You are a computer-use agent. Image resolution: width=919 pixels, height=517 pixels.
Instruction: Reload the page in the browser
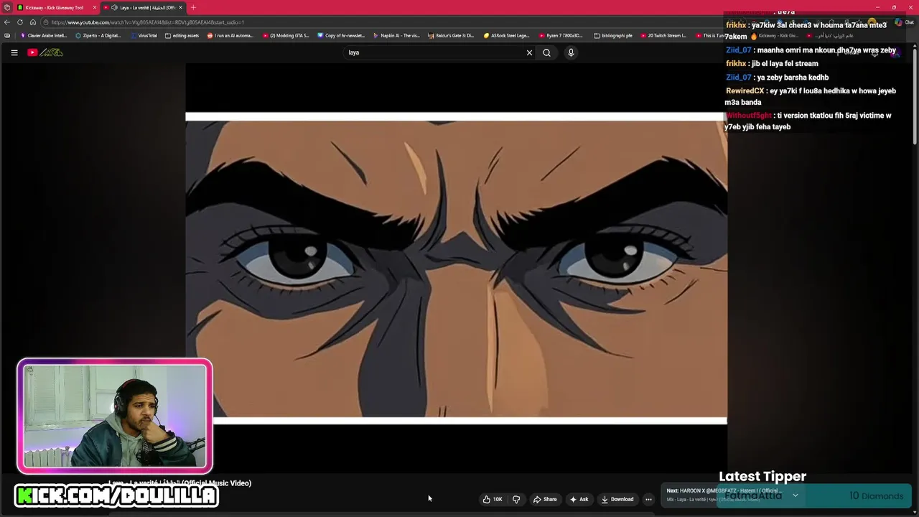[20, 22]
